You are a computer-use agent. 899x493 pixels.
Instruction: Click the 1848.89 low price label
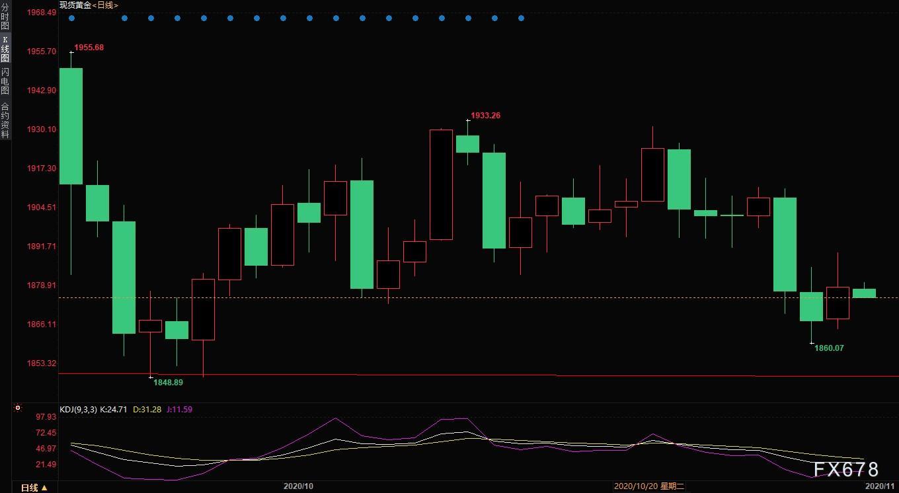pos(168,382)
